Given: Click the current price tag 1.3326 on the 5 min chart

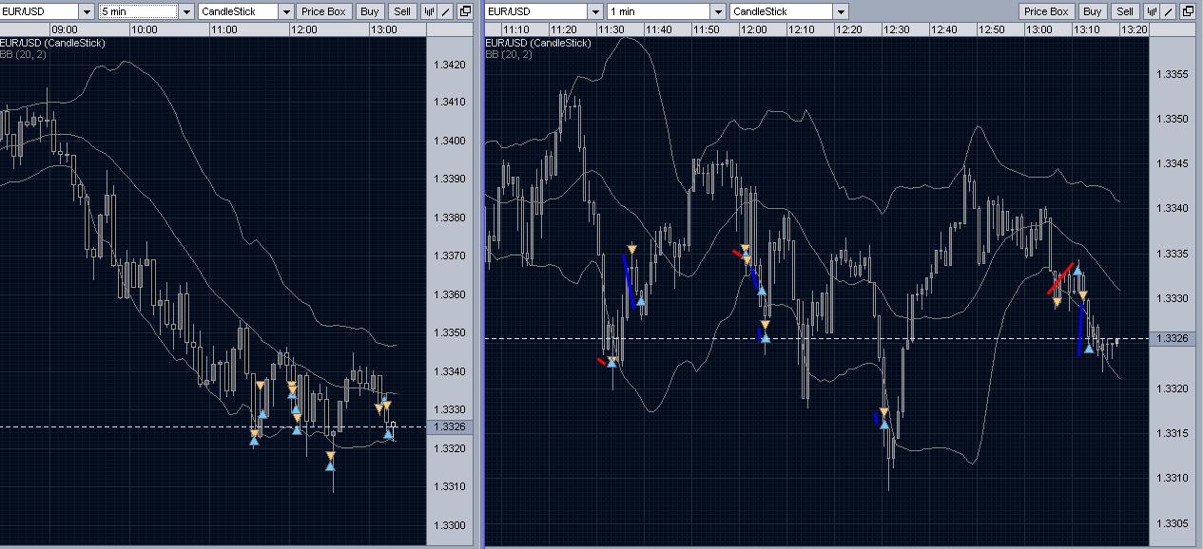Looking at the screenshot, I should (x=450, y=426).
